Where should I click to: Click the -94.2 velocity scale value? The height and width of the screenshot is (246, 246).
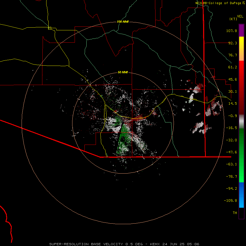coord(232,189)
